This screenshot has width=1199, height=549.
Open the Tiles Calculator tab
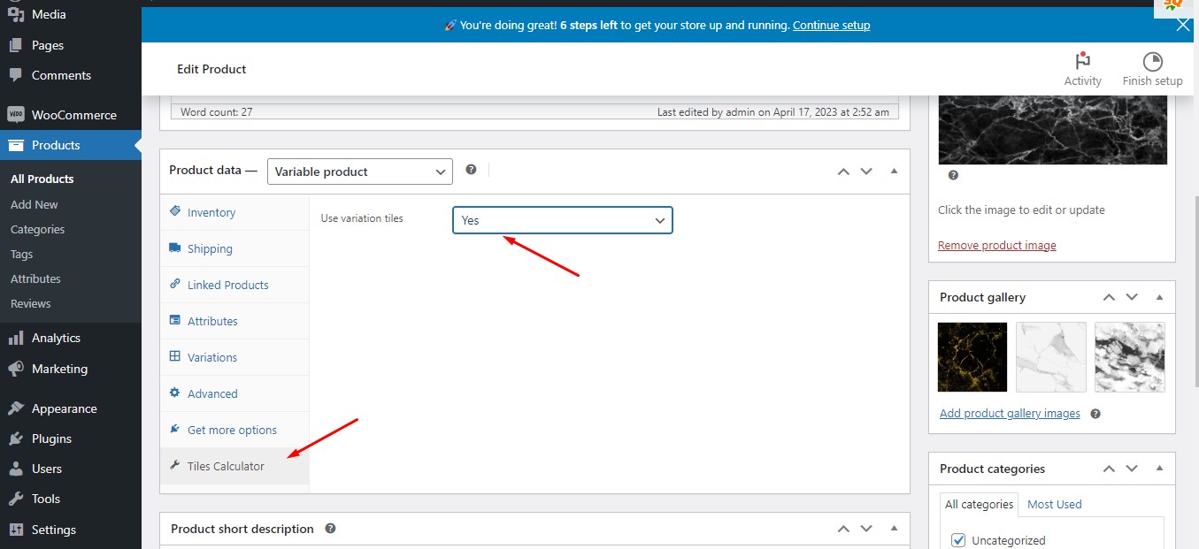(x=226, y=466)
